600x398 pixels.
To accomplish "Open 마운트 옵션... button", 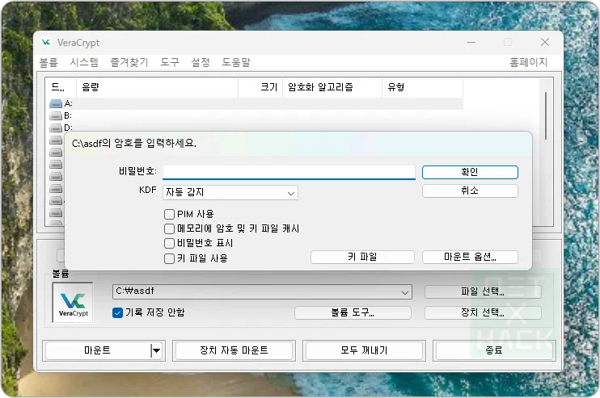I will (470, 257).
